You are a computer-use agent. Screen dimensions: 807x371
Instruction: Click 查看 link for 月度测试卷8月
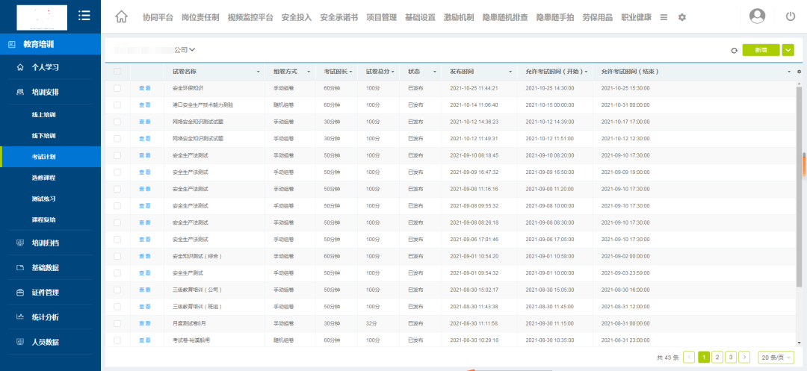pos(145,323)
